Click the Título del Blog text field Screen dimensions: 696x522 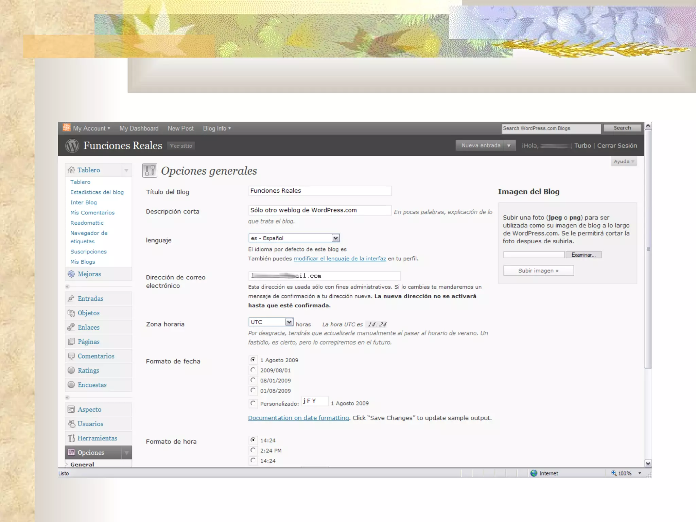tap(319, 191)
